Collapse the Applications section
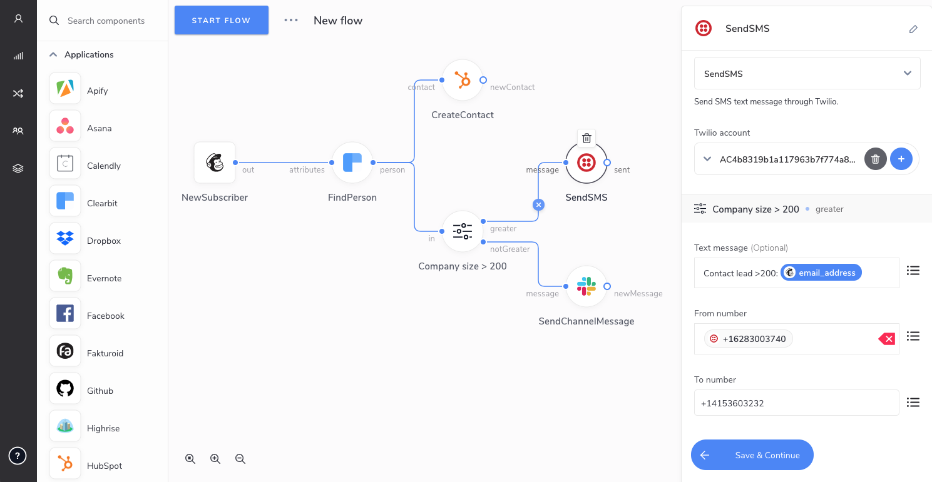The image size is (932, 482). (x=53, y=54)
